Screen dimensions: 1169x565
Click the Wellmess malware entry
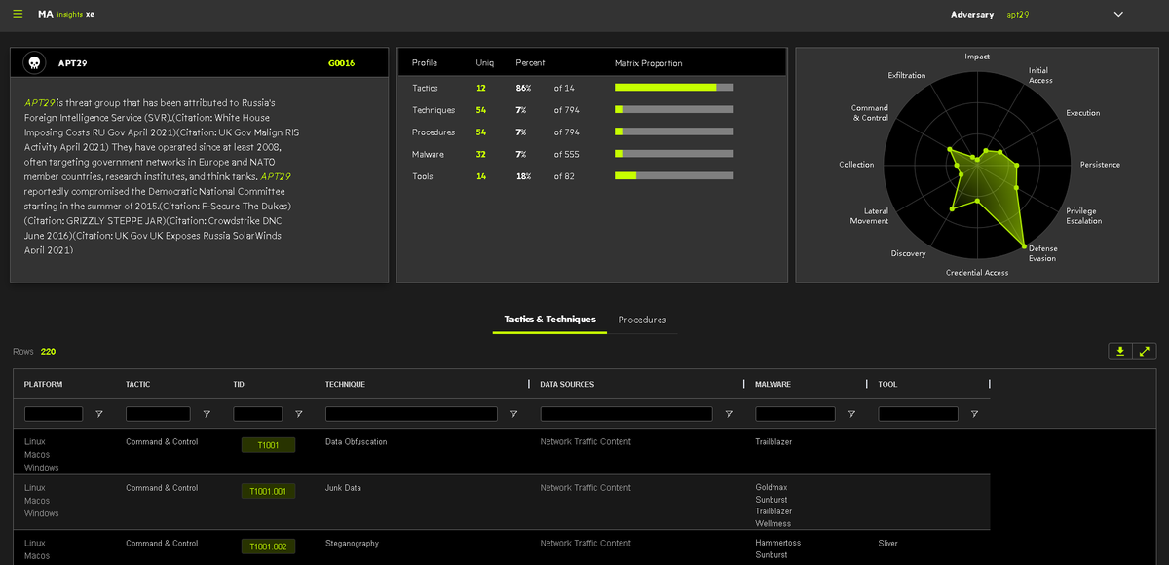(x=773, y=523)
